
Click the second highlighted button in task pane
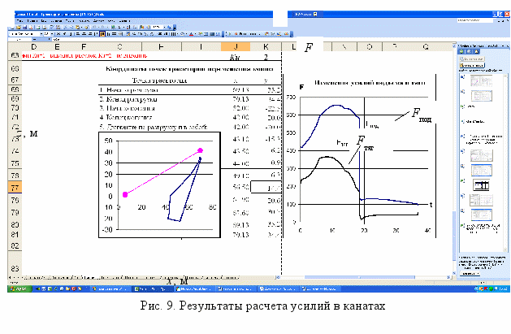(472, 65)
